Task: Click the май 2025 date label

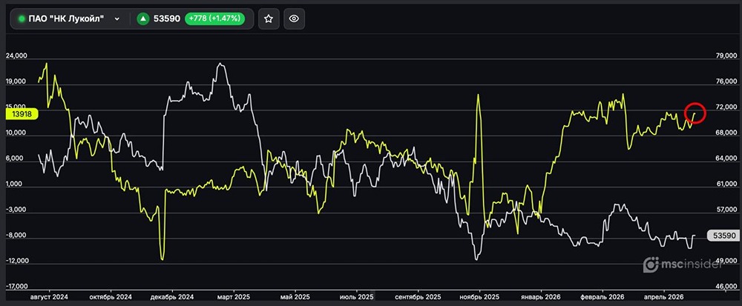Action: (x=295, y=297)
